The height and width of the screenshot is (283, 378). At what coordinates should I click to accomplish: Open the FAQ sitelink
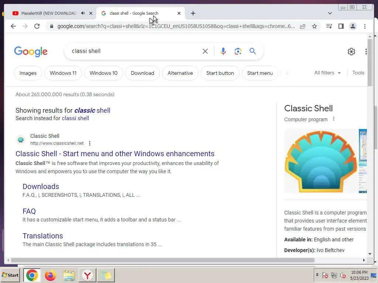point(29,211)
